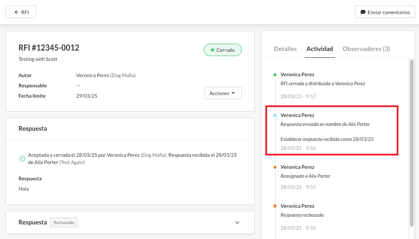The height and width of the screenshot is (239, 419).
Task: Click the speech bubble comment icon
Action: pyautogui.click(x=363, y=12)
